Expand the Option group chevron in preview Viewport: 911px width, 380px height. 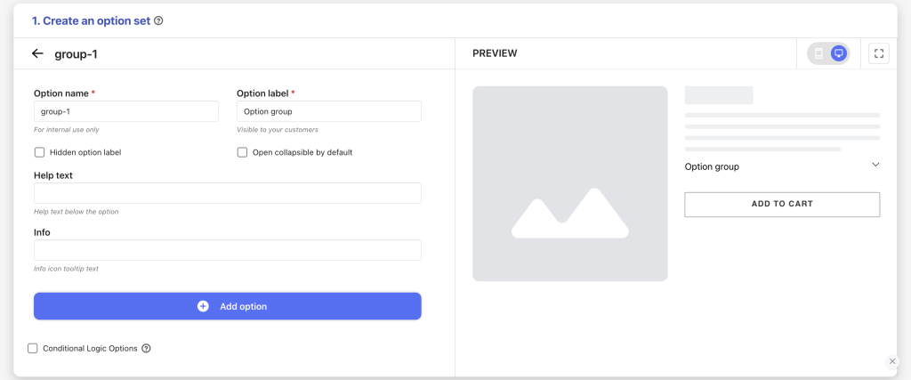(x=875, y=165)
